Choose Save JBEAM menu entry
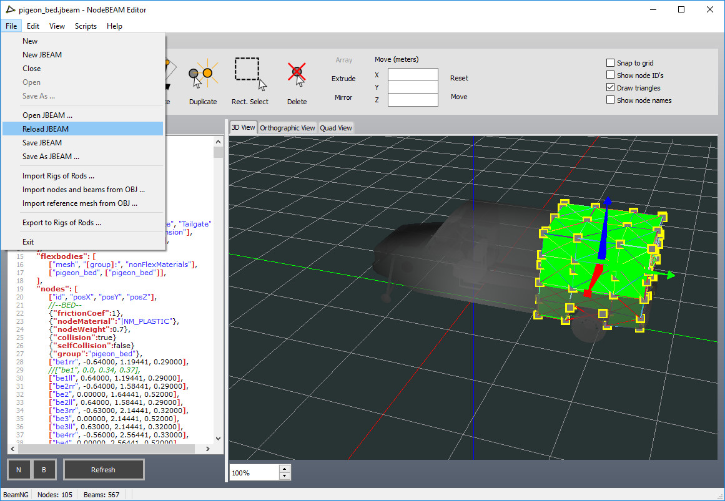The width and height of the screenshot is (725, 501). [83, 143]
